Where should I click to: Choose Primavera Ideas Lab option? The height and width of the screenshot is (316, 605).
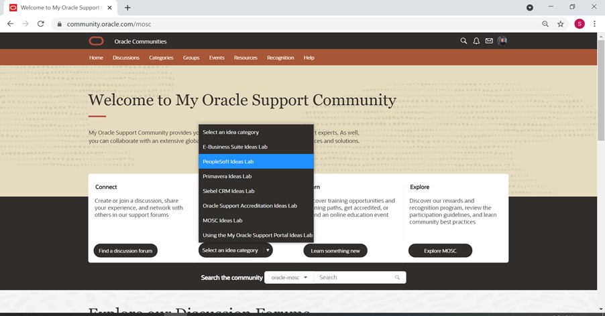tap(256, 176)
